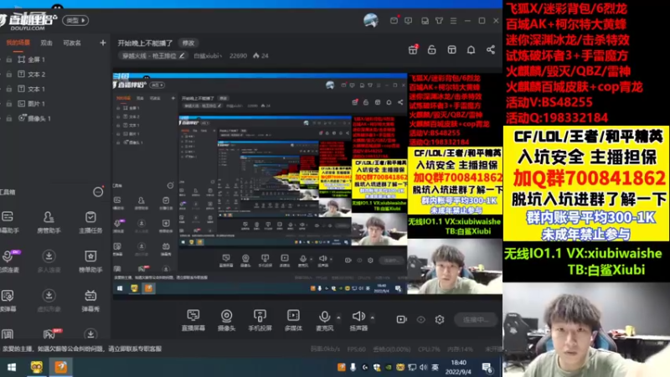Viewport: 670px width, 377px height.
Task: Add a 摄像头 camera source
Action: coord(226,320)
